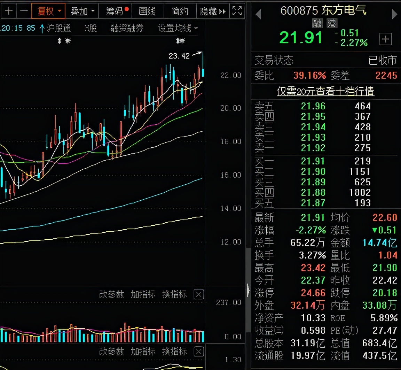
Task: Zoom in chart with plus button
Action: tap(8, 11)
